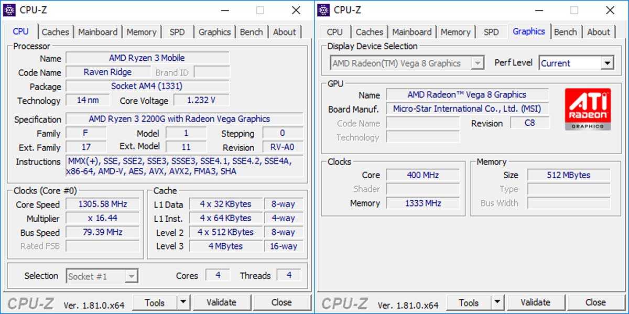Open SPD tab in right window

491,32
